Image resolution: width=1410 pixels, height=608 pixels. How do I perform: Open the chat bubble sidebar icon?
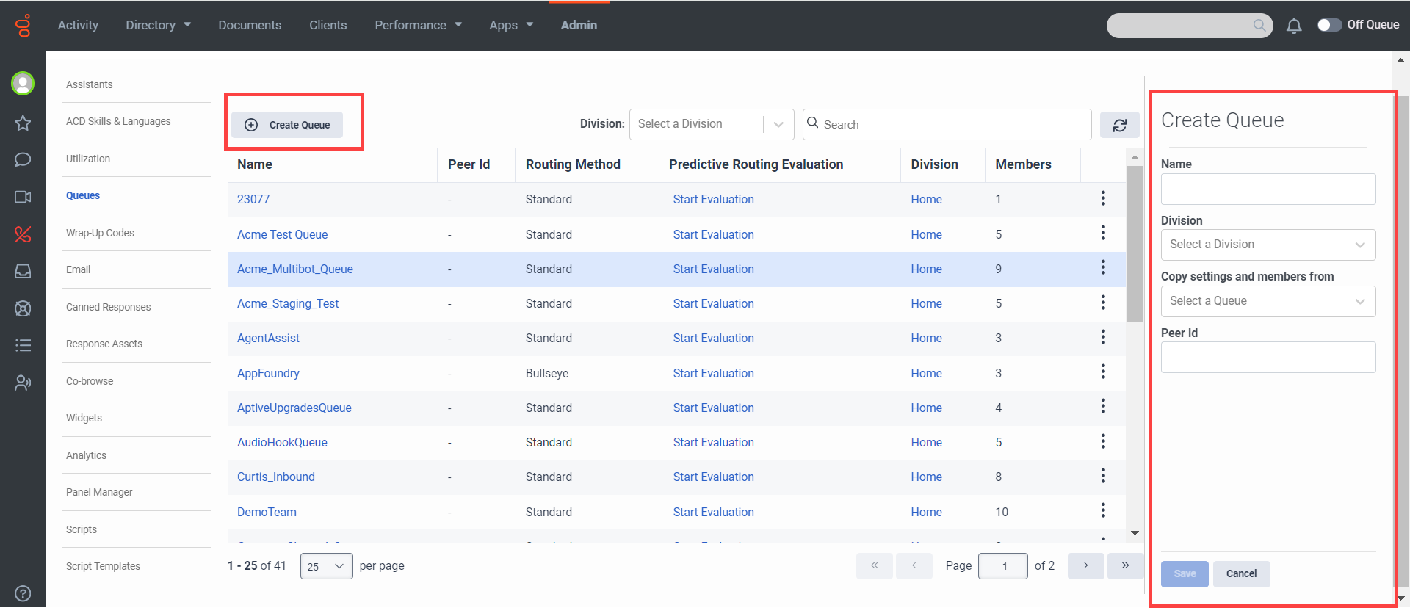click(23, 159)
